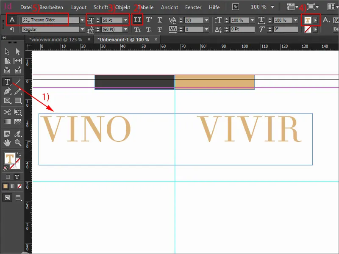Switch to character formatting controls A

coord(12,20)
